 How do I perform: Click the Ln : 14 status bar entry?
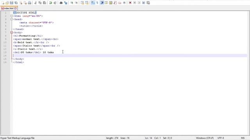coord(148,138)
